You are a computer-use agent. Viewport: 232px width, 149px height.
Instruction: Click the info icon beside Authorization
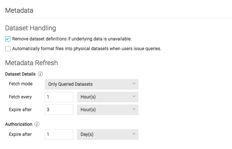37,124
